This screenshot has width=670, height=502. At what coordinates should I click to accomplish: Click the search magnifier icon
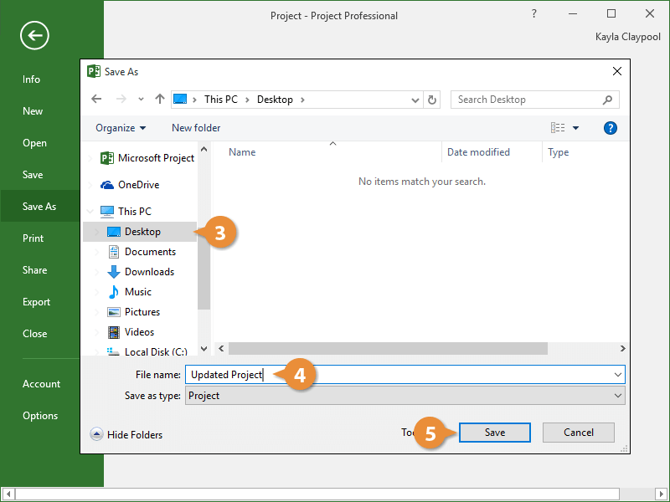[x=607, y=100]
